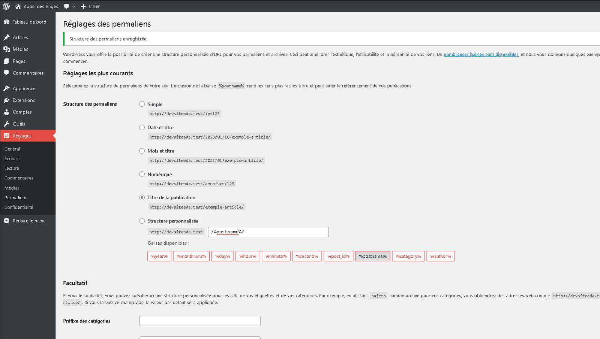
Task: Click the WordPress logo icon
Action: tap(6, 6)
